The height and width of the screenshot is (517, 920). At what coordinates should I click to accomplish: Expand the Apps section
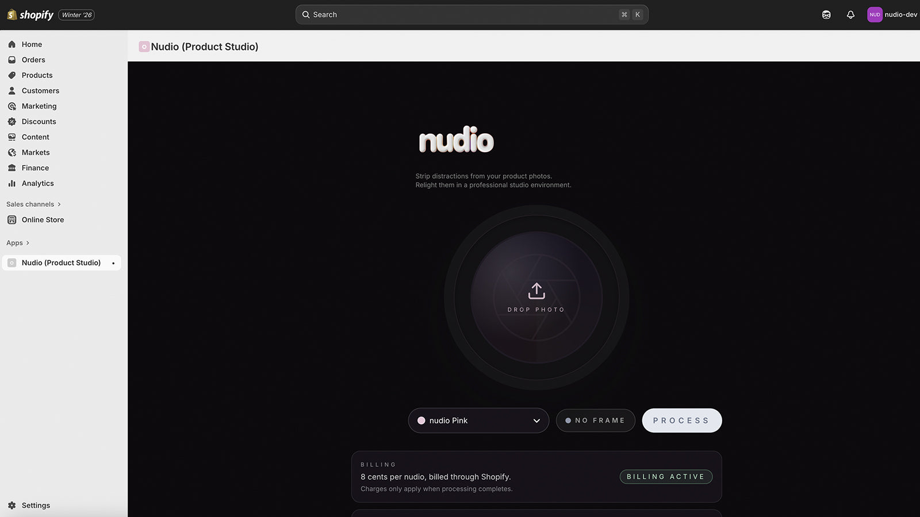[x=18, y=242]
